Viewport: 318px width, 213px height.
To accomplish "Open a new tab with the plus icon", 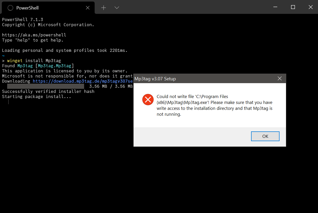I will [103, 8].
